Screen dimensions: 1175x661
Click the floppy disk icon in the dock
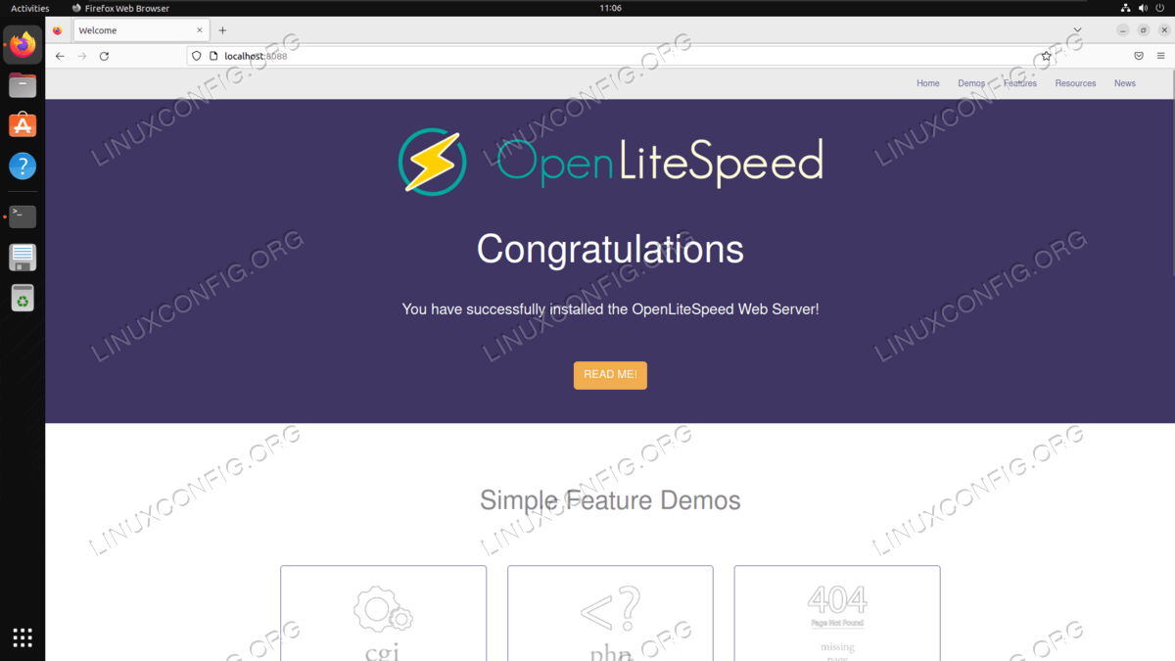(23, 258)
